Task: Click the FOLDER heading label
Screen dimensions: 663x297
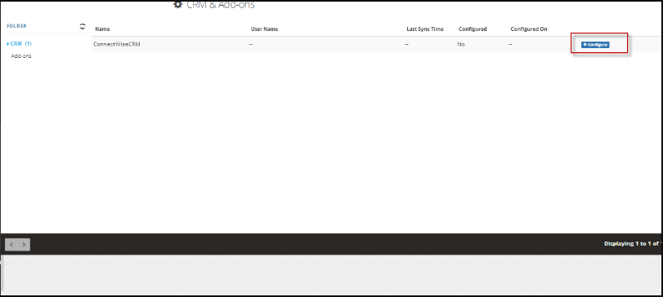Action: (17, 26)
